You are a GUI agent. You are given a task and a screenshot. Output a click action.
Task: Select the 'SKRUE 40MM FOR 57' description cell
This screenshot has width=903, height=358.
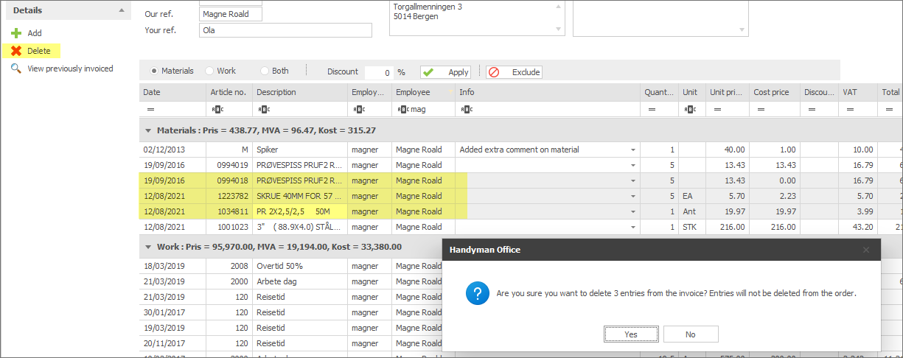300,196
